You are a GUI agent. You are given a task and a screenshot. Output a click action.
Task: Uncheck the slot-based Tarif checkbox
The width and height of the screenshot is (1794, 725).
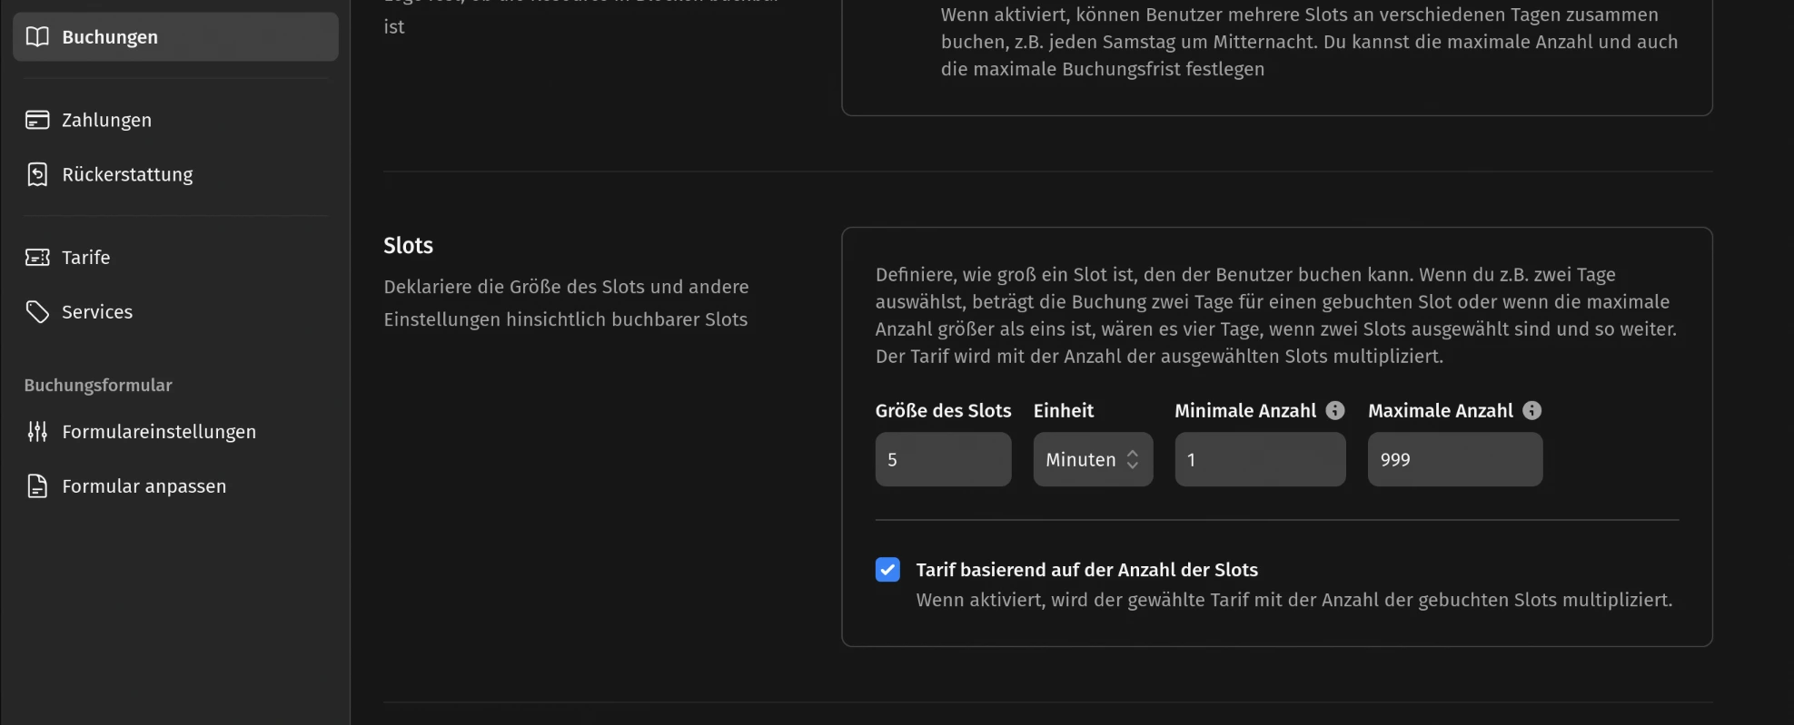coord(887,570)
